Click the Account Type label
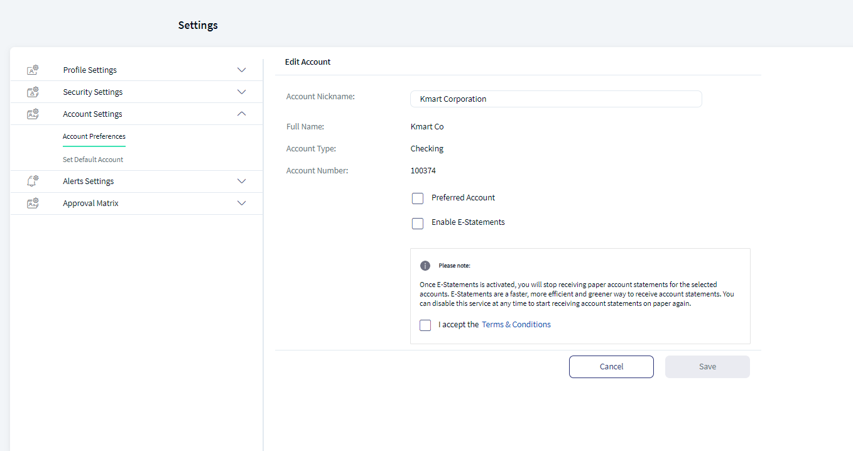 [311, 148]
